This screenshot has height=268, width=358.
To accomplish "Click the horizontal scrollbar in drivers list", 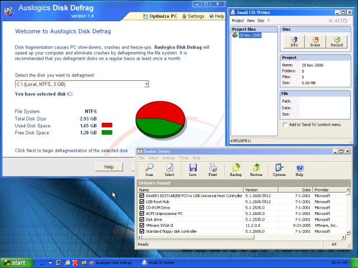I will point(197,237).
